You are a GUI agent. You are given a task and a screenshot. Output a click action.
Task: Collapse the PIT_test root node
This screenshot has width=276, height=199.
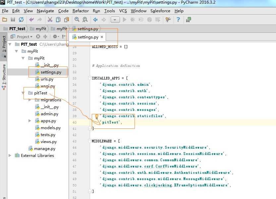click(x=10, y=44)
